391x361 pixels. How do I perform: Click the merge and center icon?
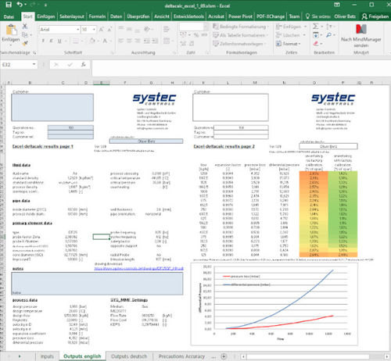click(167, 41)
